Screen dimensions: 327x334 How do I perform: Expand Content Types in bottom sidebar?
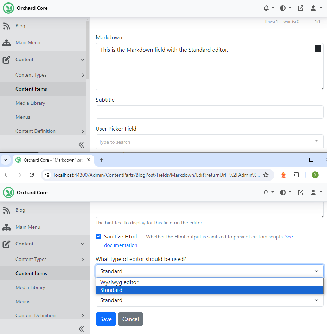83,260
